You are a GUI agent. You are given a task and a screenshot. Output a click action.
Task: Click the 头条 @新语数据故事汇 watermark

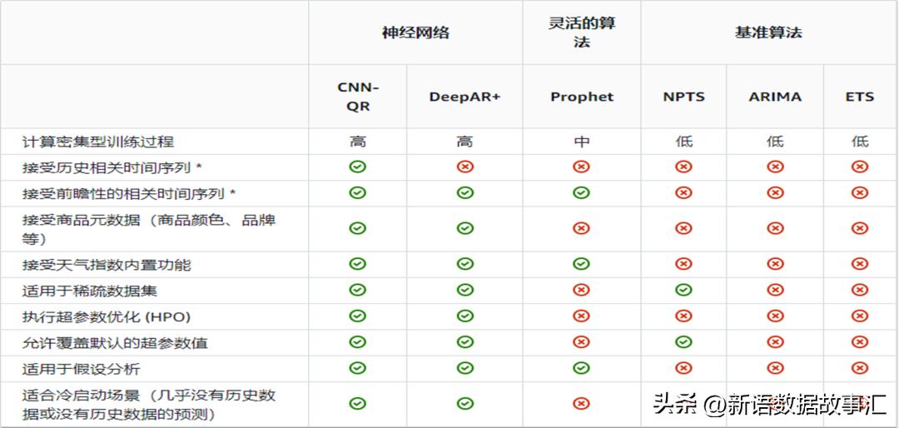[x=767, y=406]
